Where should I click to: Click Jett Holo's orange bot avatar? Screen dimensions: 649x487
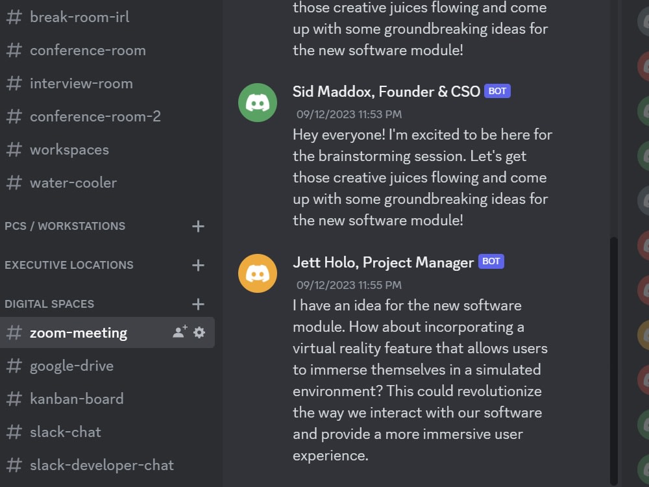coord(258,273)
